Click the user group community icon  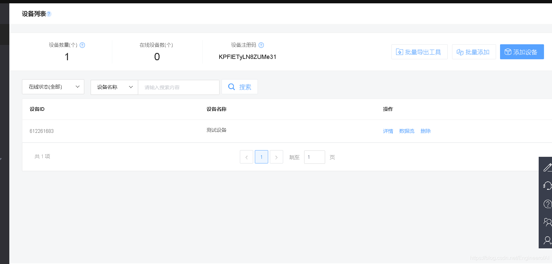(x=547, y=222)
